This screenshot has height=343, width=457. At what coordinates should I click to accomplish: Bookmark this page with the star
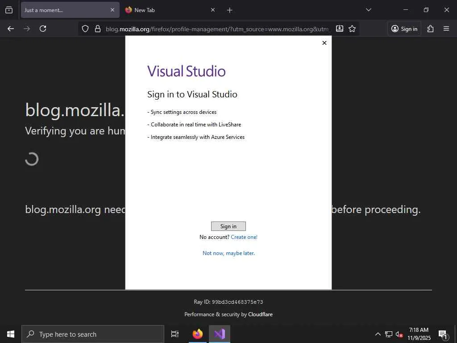click(352, 29)
